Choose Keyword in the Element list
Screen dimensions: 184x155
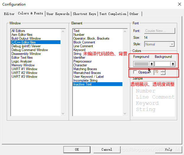click(98, 50)
